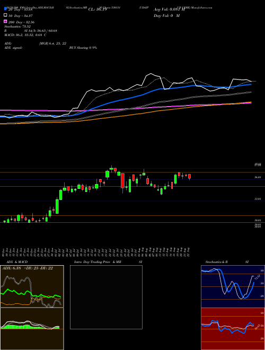The width and height of the screenshot is (265, 350).
Task: Select the '50 Day = 34.37' legend text
Action: tap(21, 16)
